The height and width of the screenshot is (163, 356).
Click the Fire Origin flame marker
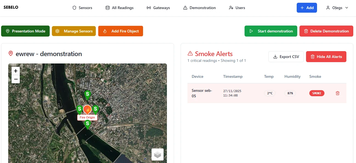[87, 110]
